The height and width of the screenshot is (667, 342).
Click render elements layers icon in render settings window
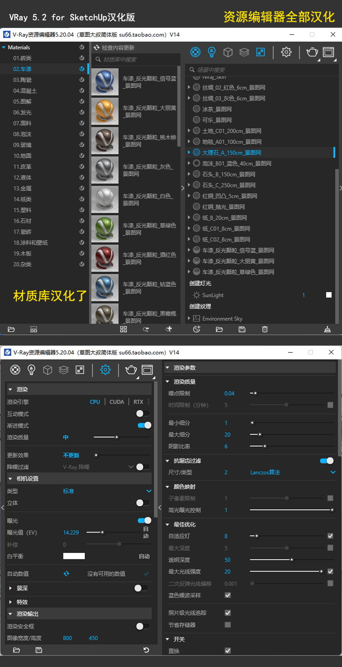[64, 370]
